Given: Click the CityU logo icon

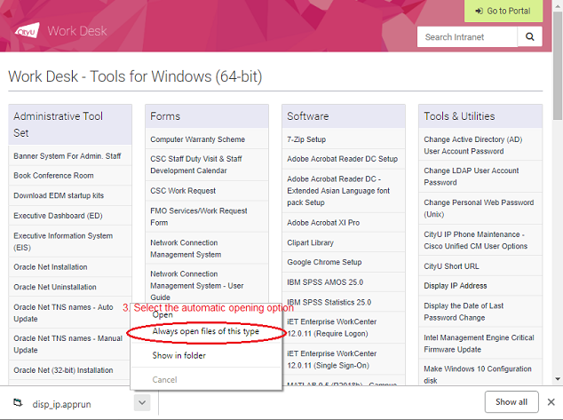Looking at the screenshot, I should pyautogui.click(x=27, y=32).
